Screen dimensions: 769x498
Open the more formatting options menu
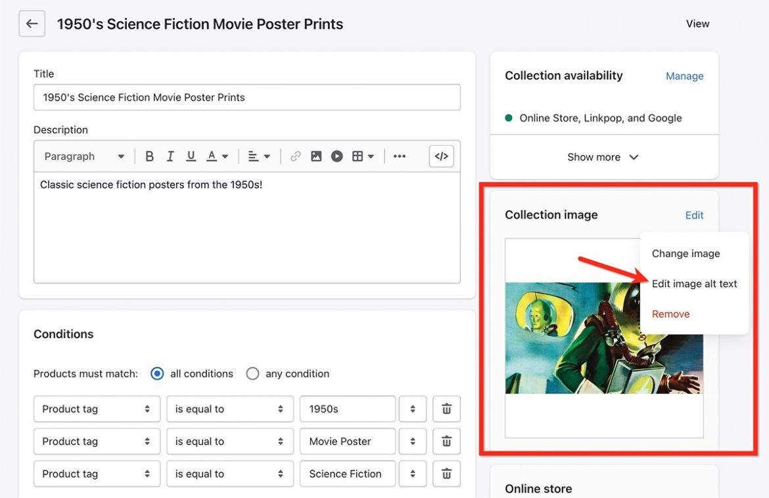400,156
